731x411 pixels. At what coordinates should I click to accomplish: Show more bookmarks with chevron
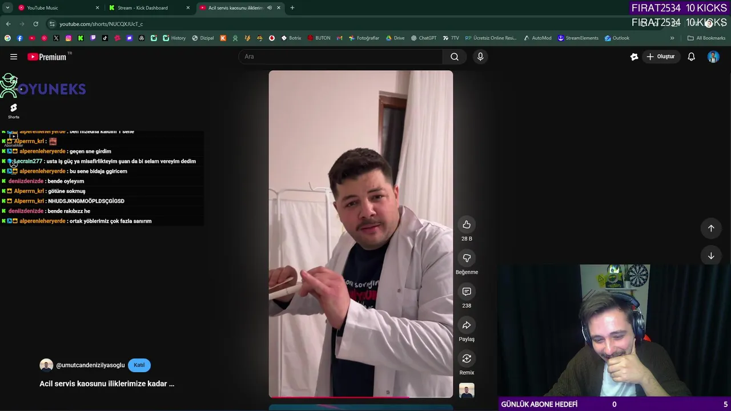point(672,38)
